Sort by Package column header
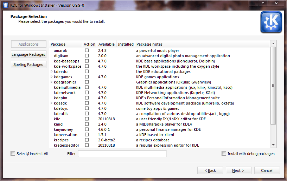Image resolution: width=287 pixels, height=181 pixels. point(66,44)
